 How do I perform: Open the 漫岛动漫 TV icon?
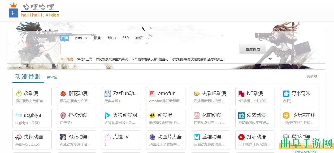(241, 115)
